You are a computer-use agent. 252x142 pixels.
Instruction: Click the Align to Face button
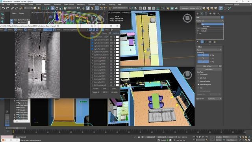point(207,66)
